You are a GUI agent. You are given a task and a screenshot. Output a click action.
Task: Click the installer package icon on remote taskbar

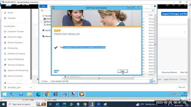coord(82,94)
